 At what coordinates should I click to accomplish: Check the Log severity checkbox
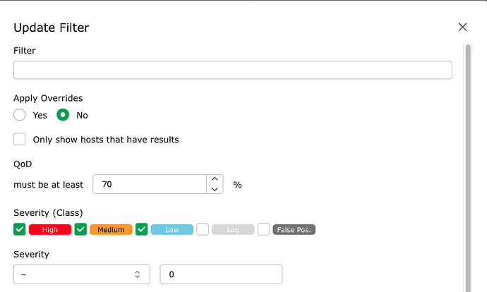[203, 229]
